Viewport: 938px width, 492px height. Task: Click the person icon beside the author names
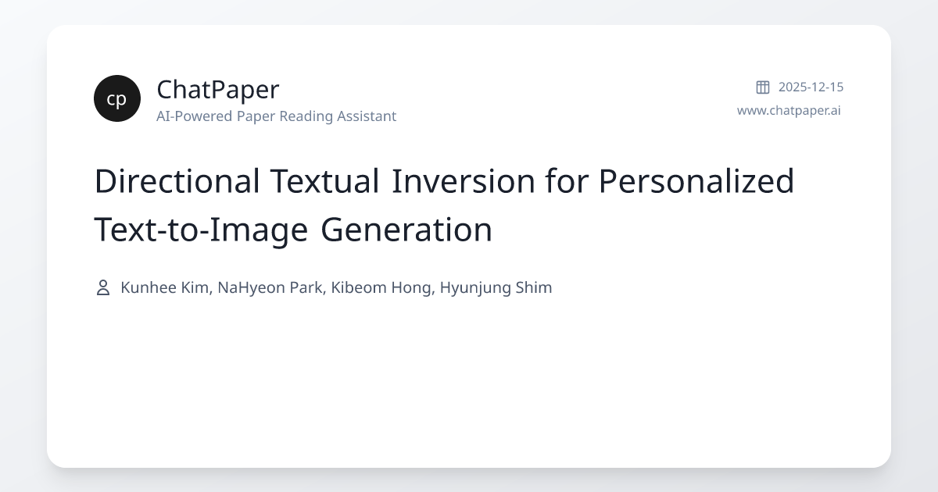(102, 287)
